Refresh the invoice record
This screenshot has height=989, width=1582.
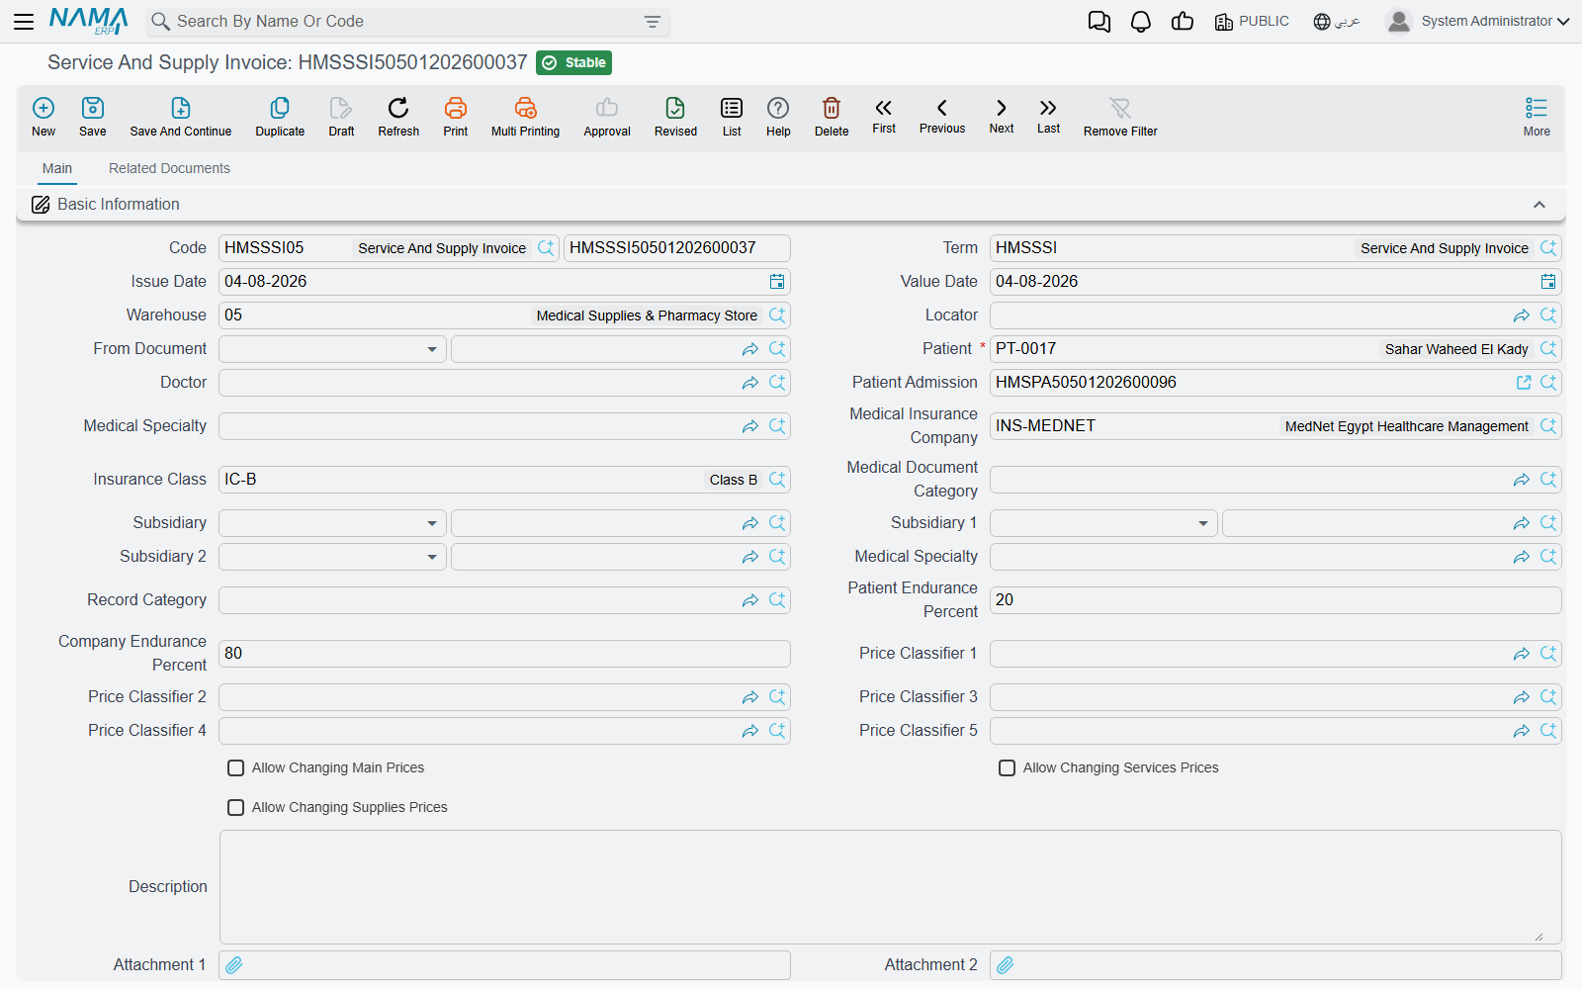point(398,116)
